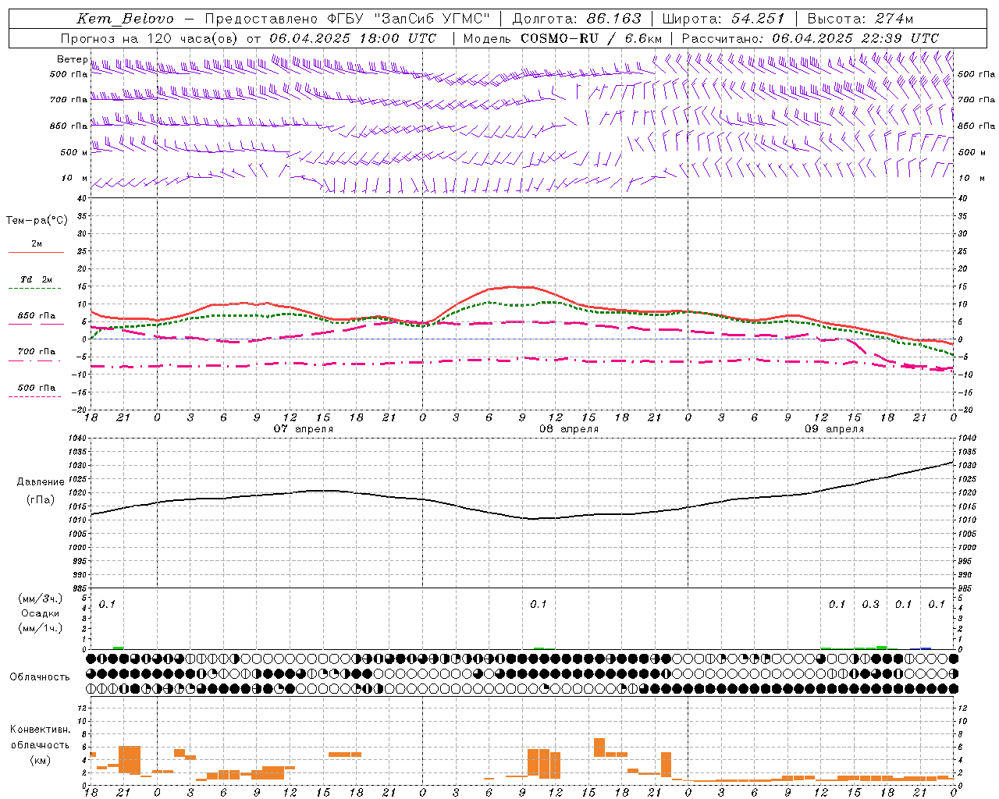Screen dimensions: 999x799
Task: Click the Конвективн. label of convective cloud panel
Action: click(40, 730)
